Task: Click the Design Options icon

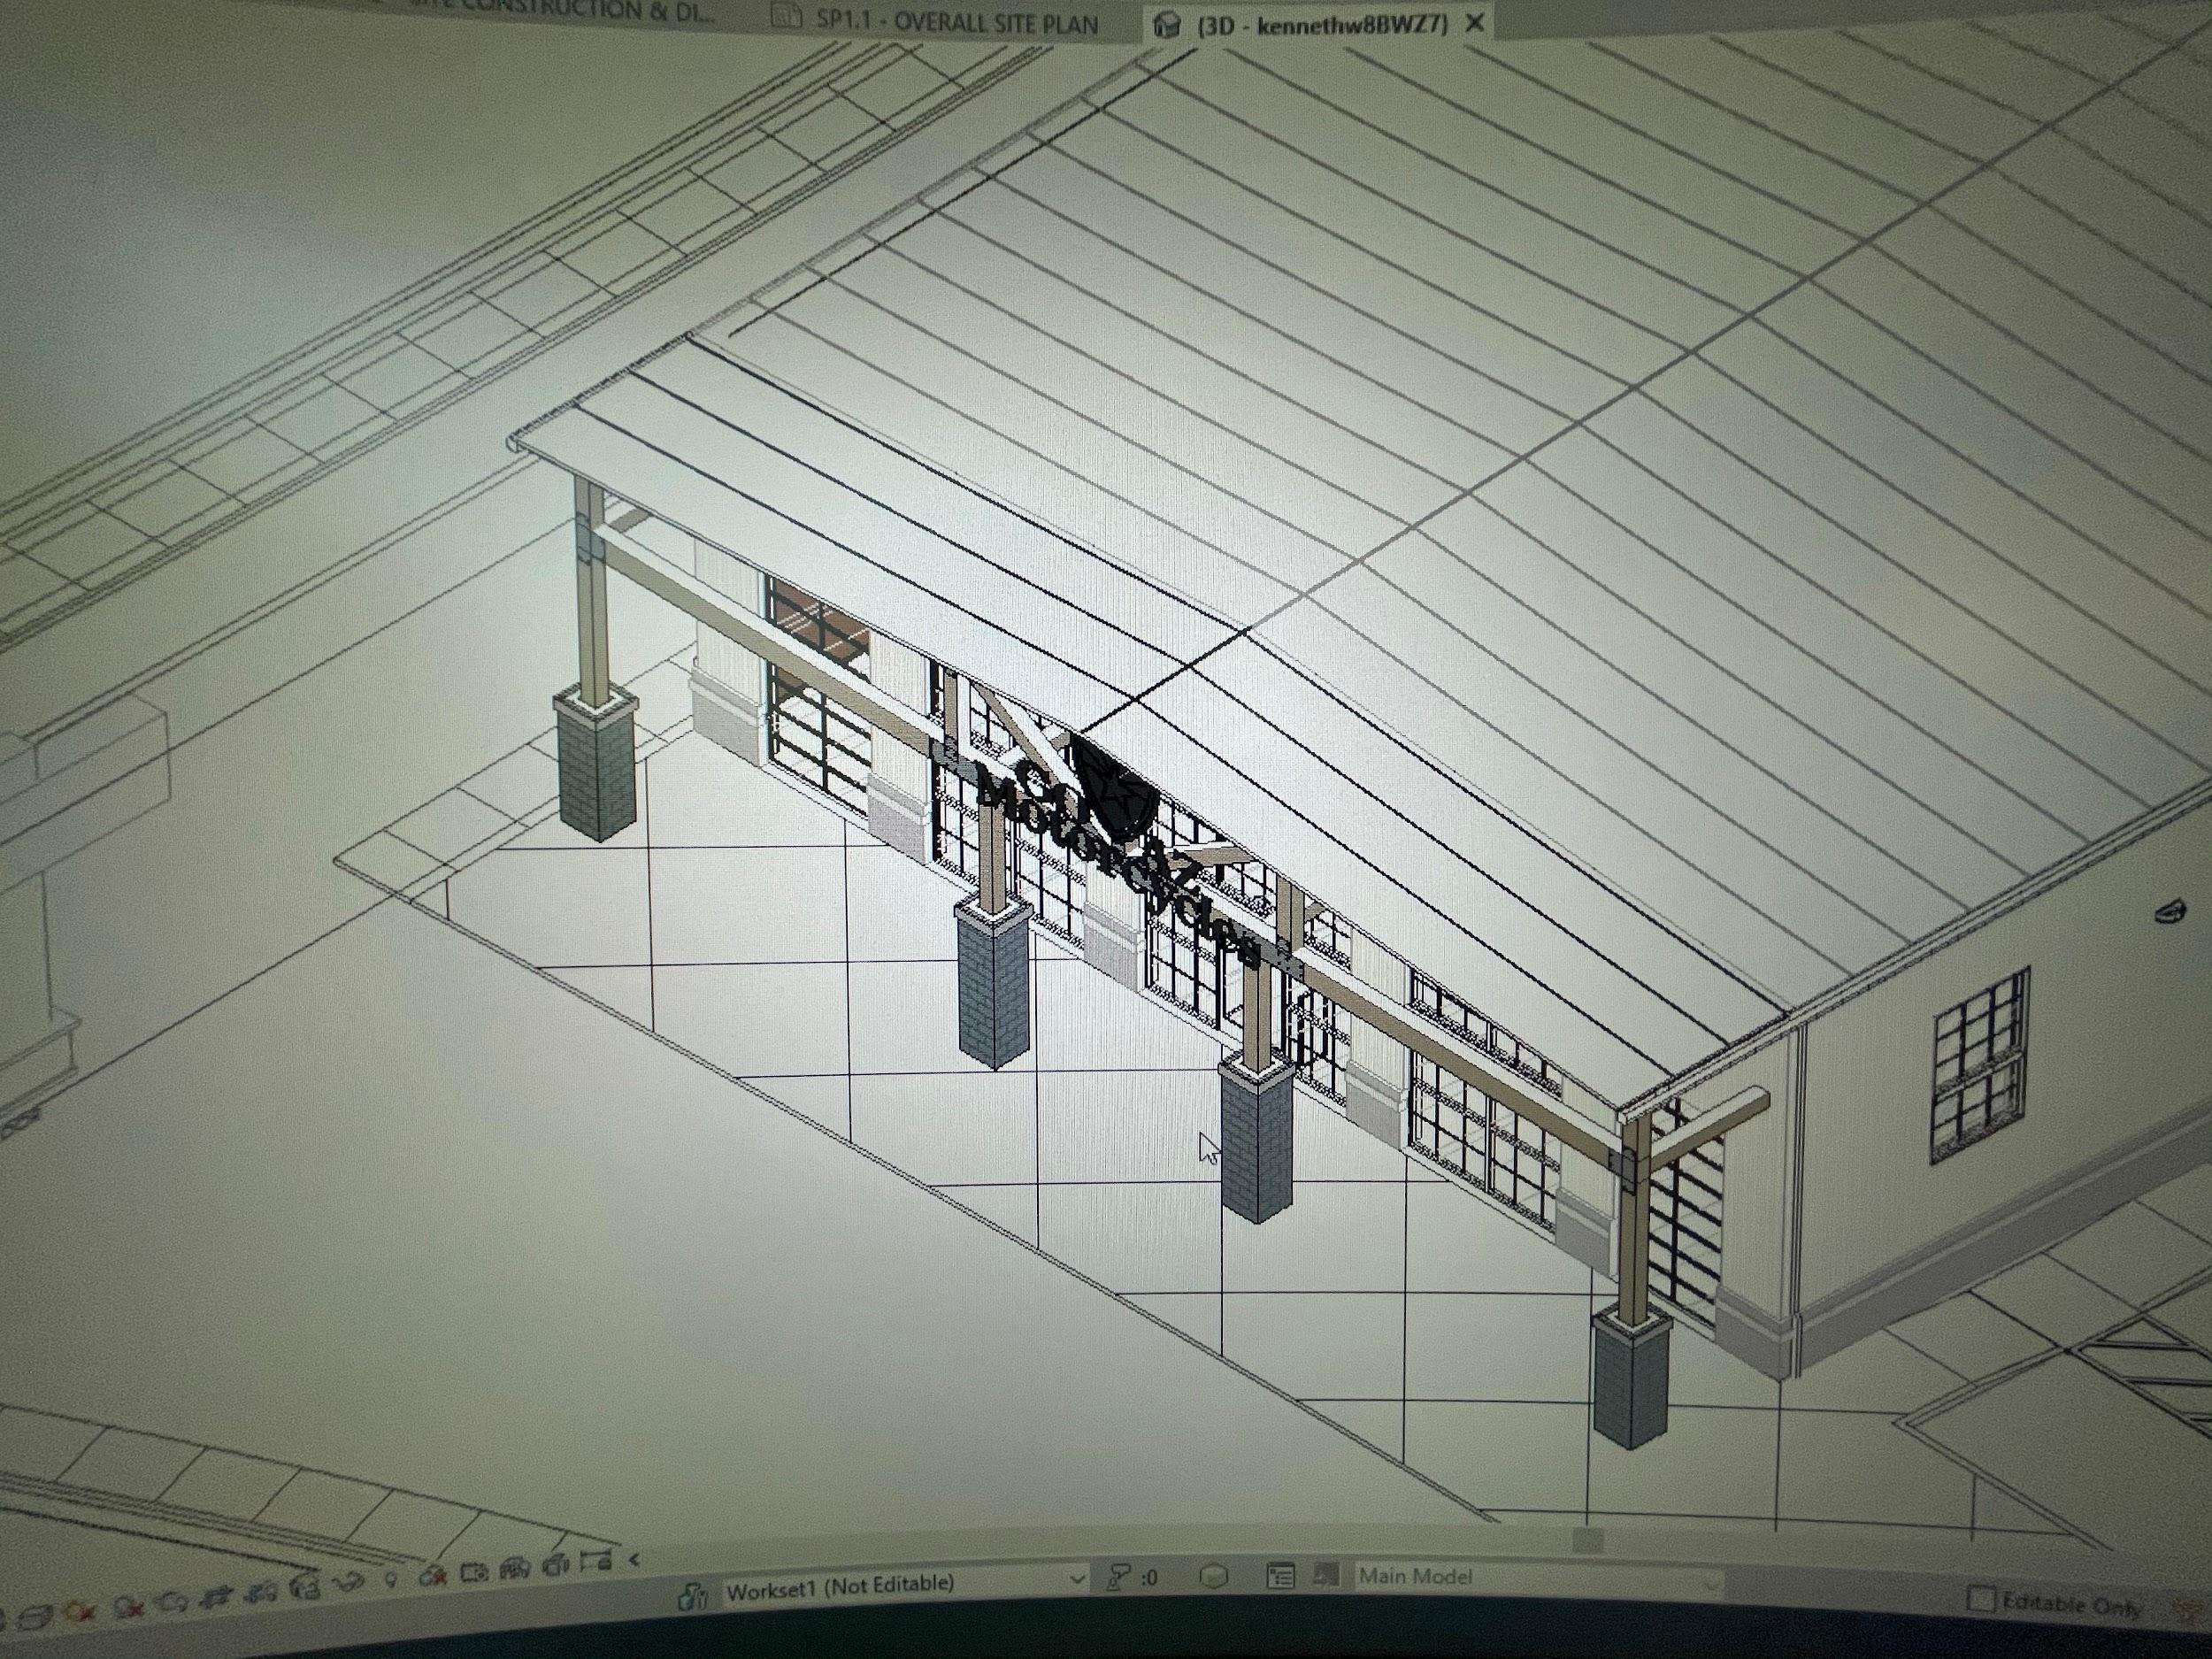Action: click(x=1280, y=1576)
